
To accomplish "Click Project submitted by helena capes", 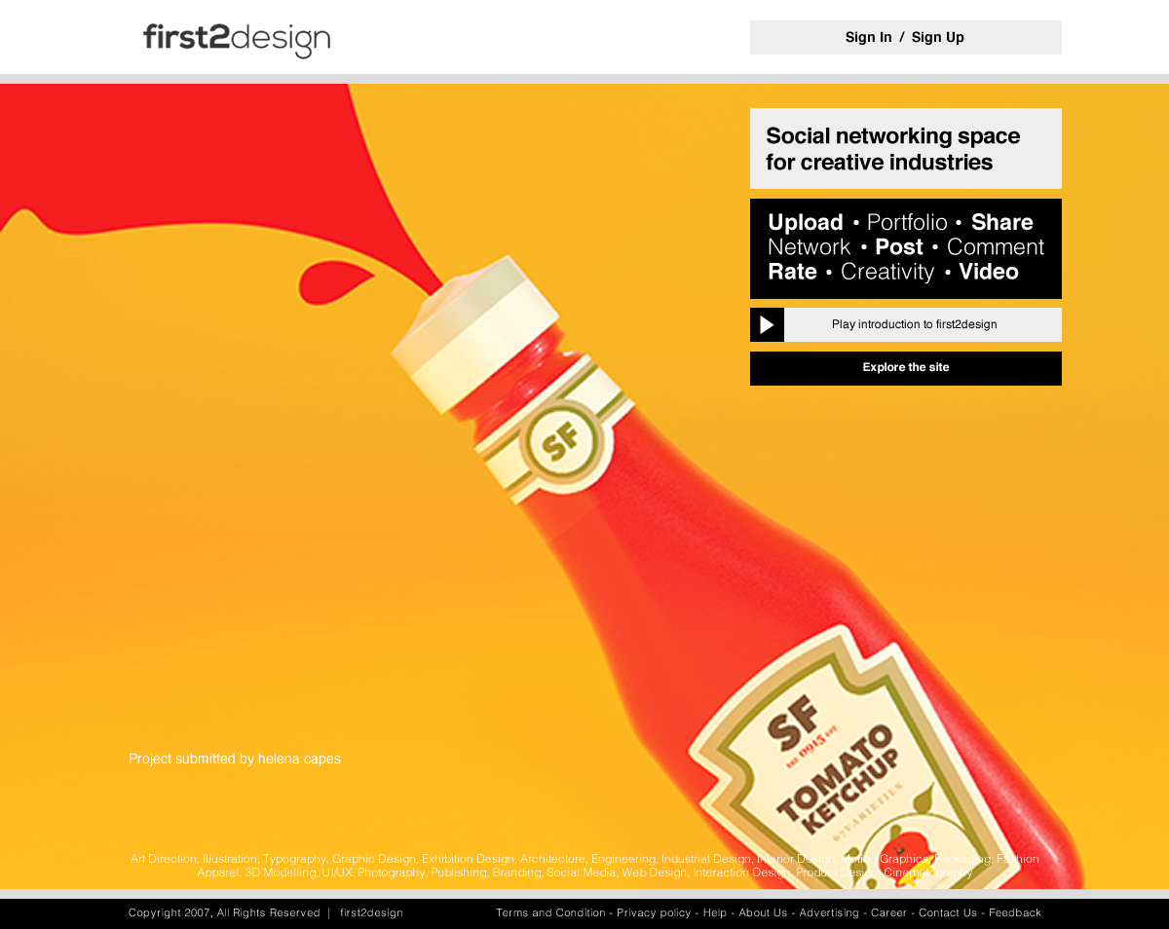I will tap(235, 759).
